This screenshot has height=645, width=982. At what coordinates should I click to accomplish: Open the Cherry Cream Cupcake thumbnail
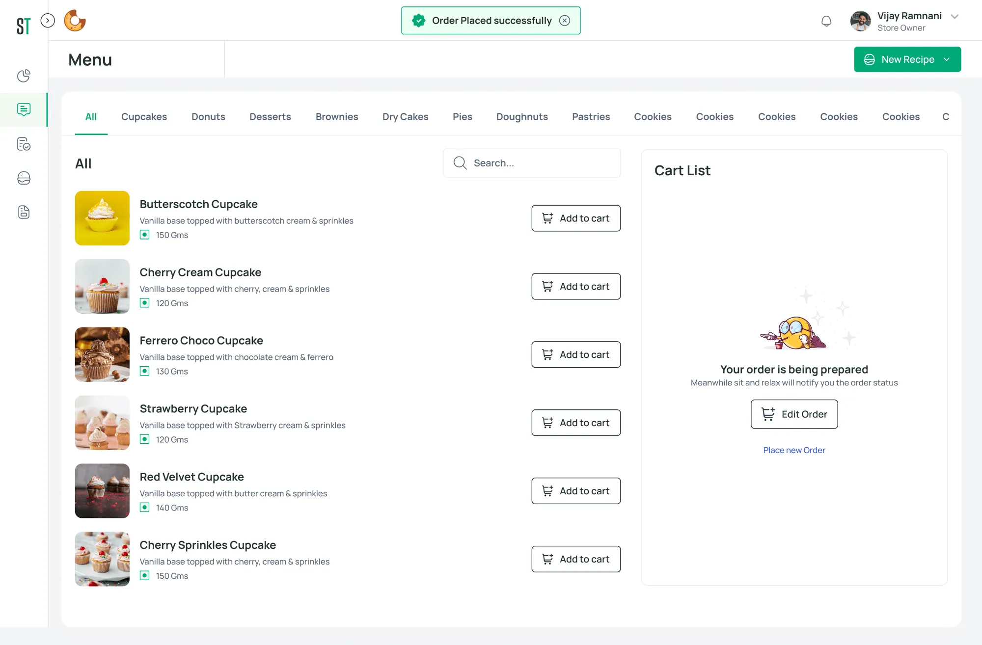pos(102,286)
